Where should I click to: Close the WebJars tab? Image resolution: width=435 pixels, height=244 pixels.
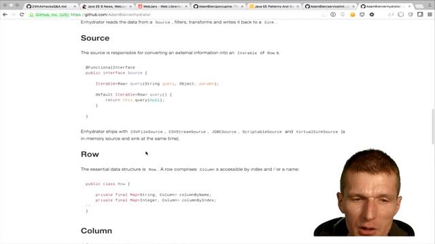(x=186, y=6)
